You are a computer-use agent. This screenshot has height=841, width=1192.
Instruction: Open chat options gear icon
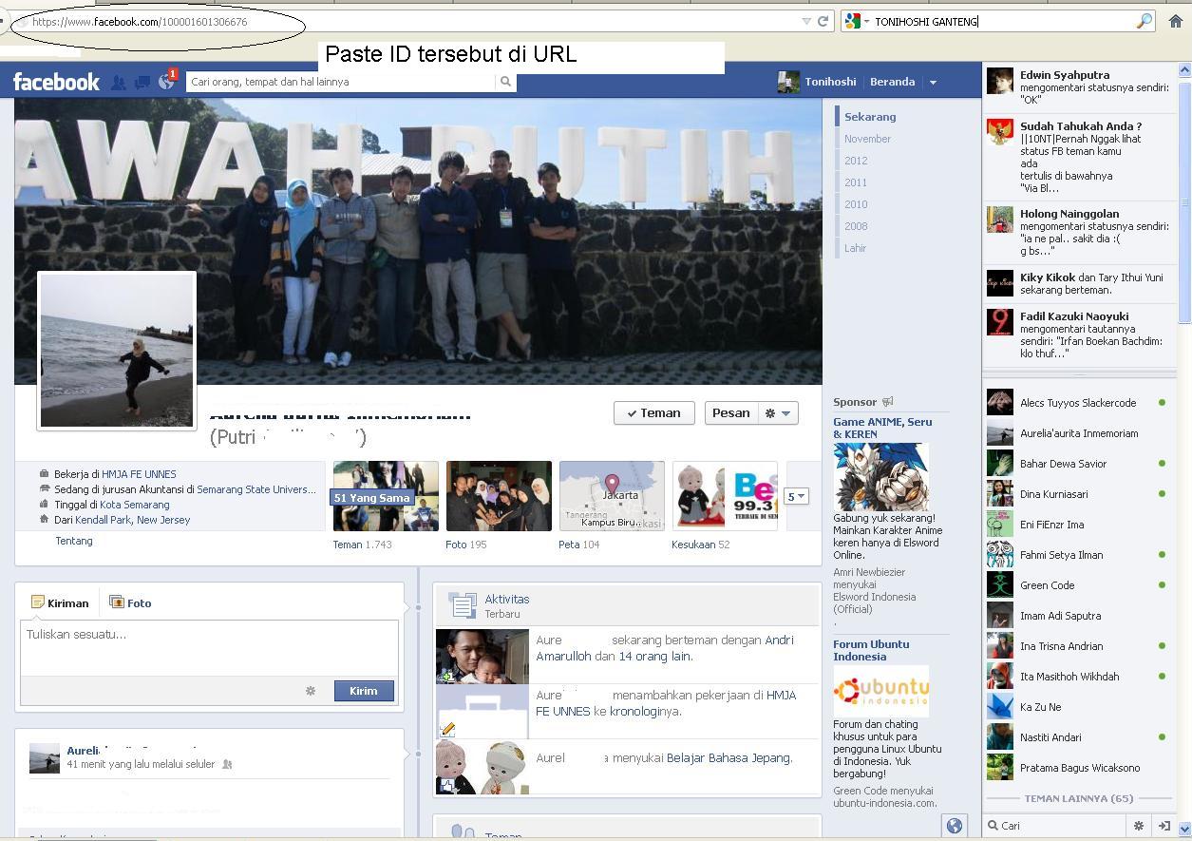click(1138, 826)
